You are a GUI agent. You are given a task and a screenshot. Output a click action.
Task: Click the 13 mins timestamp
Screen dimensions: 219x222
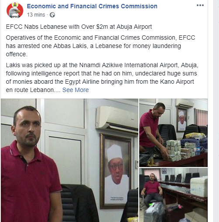point(36,15)
